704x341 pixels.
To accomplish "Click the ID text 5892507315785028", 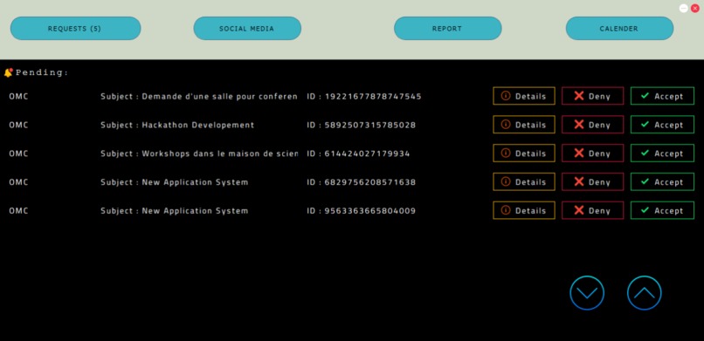I will [370, 125].
